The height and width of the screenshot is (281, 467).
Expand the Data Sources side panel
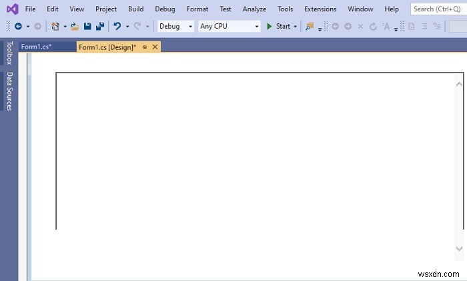[9, 91]
